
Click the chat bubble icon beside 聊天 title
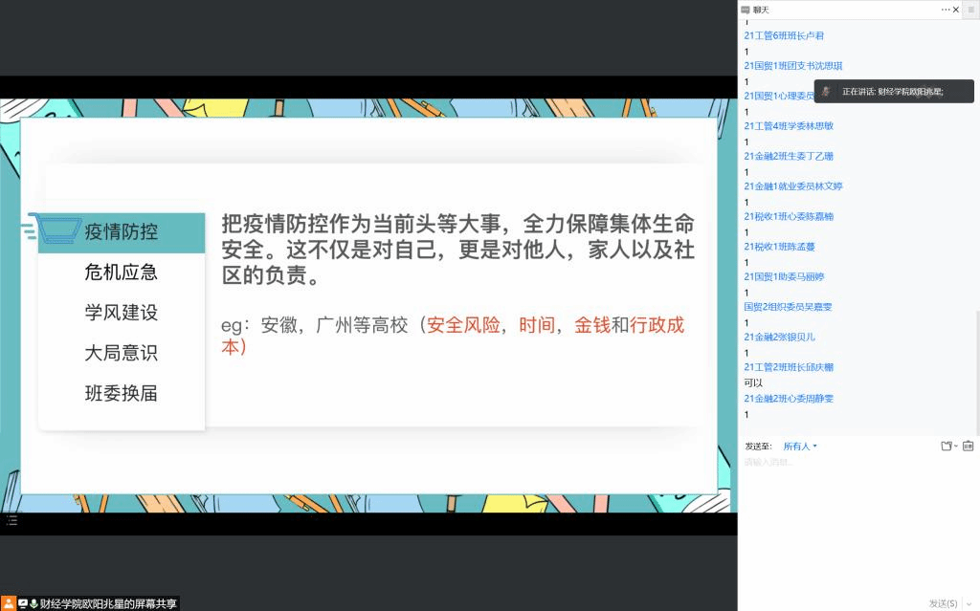(x=746, y=10)
